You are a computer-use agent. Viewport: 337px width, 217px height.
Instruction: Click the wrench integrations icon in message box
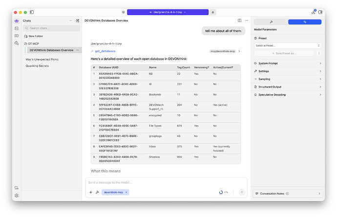pos(97,193)
